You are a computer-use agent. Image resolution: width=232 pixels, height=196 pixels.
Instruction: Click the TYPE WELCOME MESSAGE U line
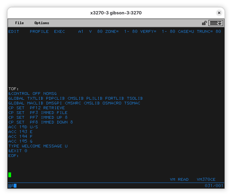tap(38, 146)
